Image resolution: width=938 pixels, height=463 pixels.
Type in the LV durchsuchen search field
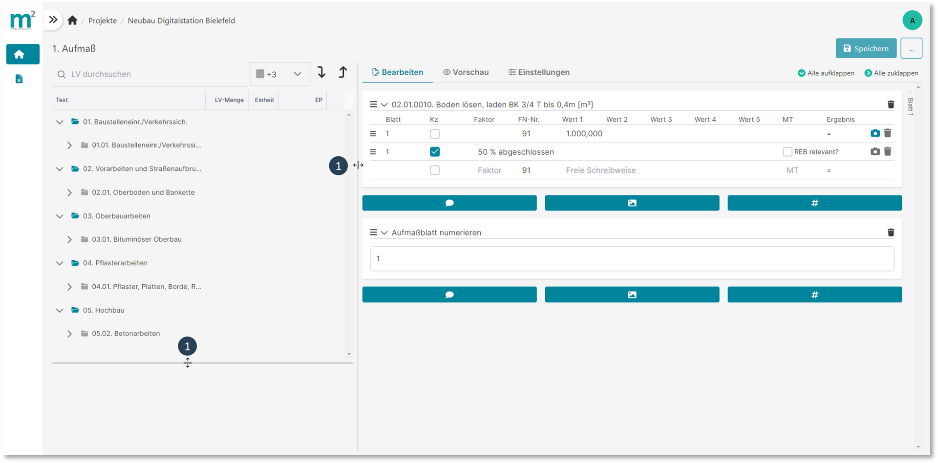click(x=147, y=74)
